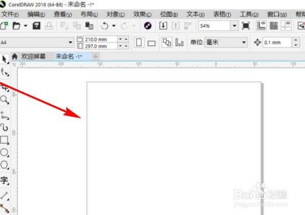Open the 位图 (Bitmaps) menu
The image size is (305, 215).
[x=169, y=14]
